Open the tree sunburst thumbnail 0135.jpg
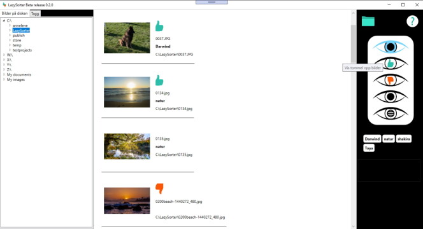The image size is (423, 229). tap(127, 146)
